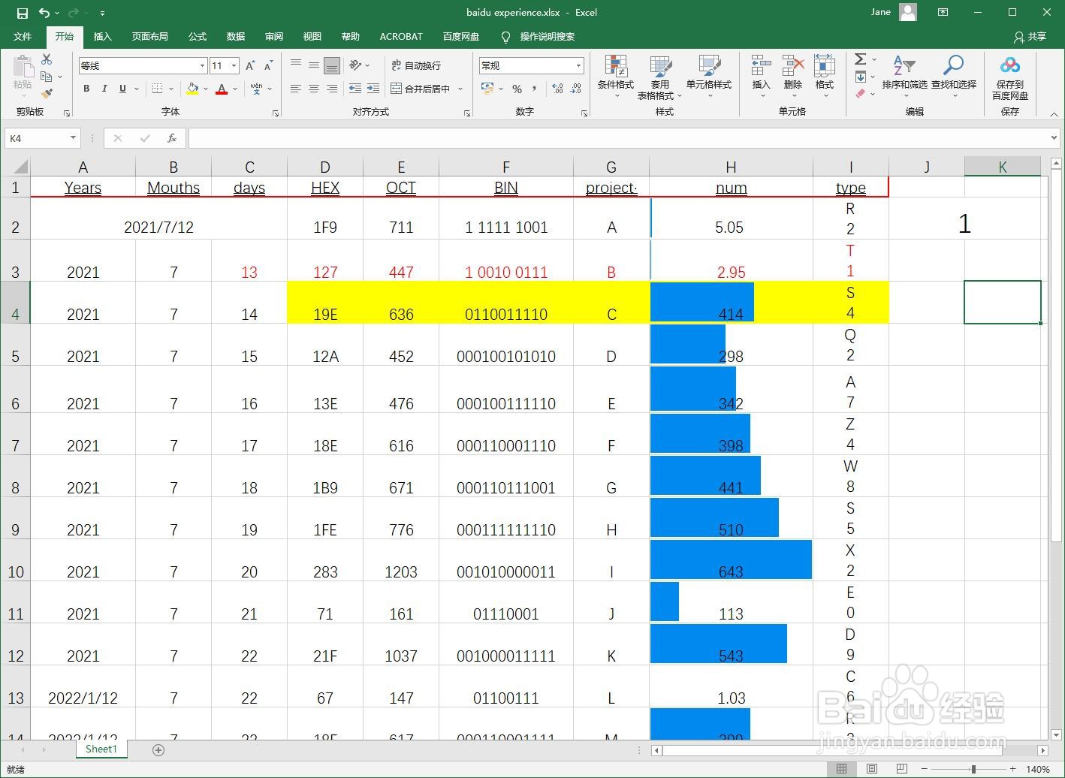Save the workbook with the Save icon
The width and height of the screenshot is (1065, 778).
pos(23,13)
